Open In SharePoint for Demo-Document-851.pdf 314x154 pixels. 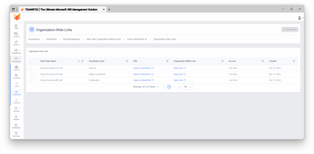coord(144,80)
